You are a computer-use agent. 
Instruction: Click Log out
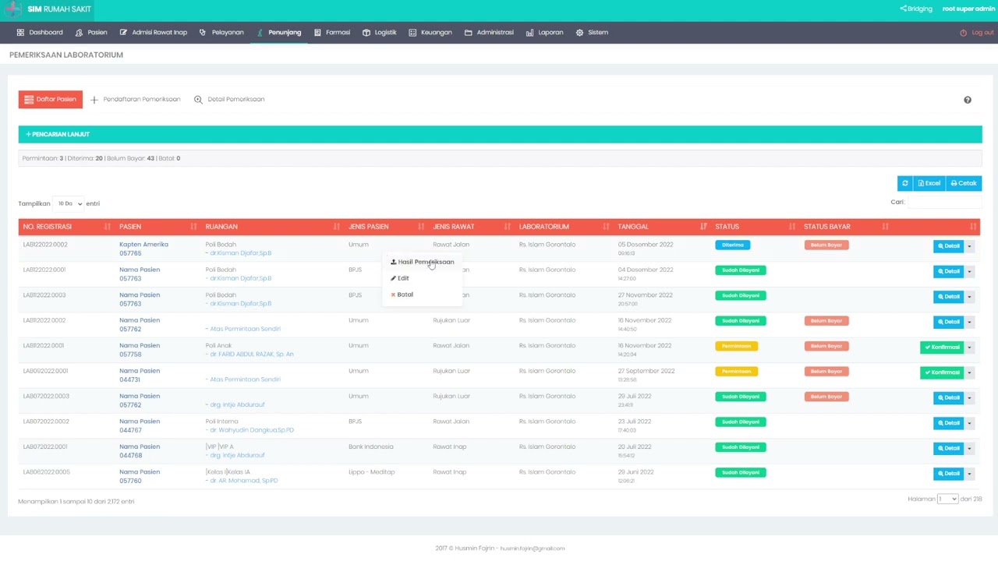coord(977,33)
